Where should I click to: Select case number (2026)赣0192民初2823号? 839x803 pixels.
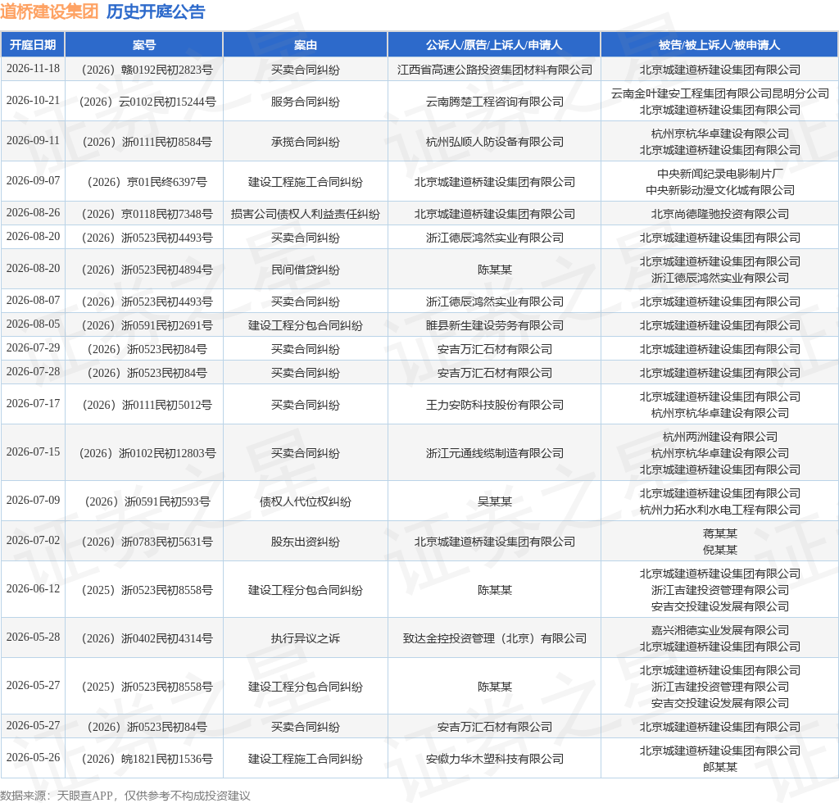tap(147, 70)
